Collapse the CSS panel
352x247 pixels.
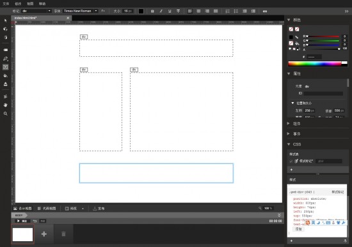289,144
